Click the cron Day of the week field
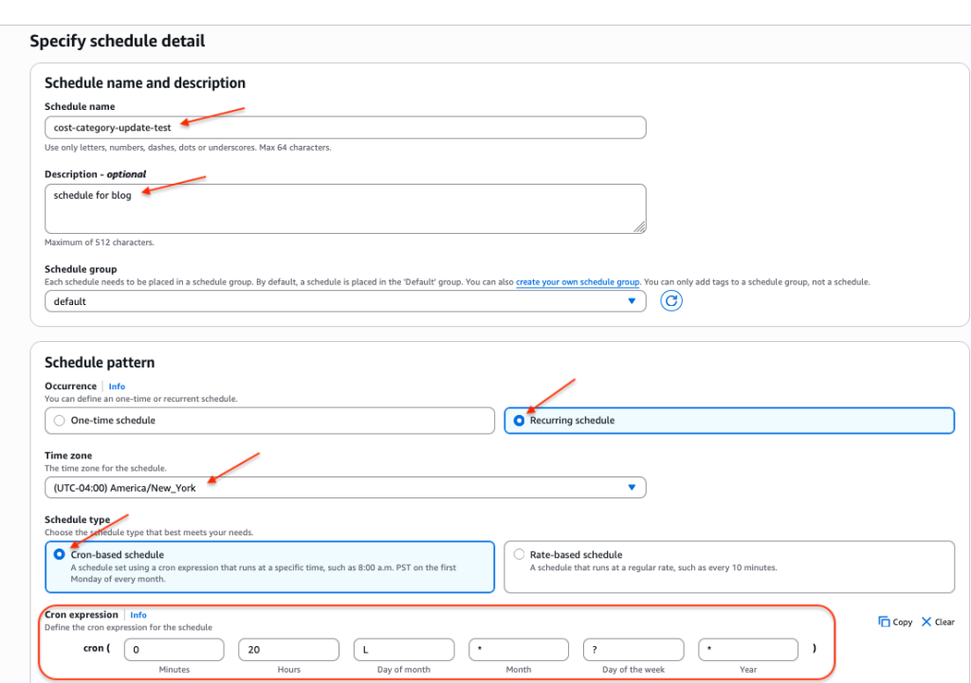The width and height of the screenshot is (971, 683). click(633, 650)
